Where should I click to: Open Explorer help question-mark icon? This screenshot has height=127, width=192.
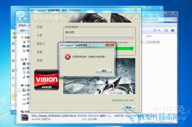[x=173, y=30]
